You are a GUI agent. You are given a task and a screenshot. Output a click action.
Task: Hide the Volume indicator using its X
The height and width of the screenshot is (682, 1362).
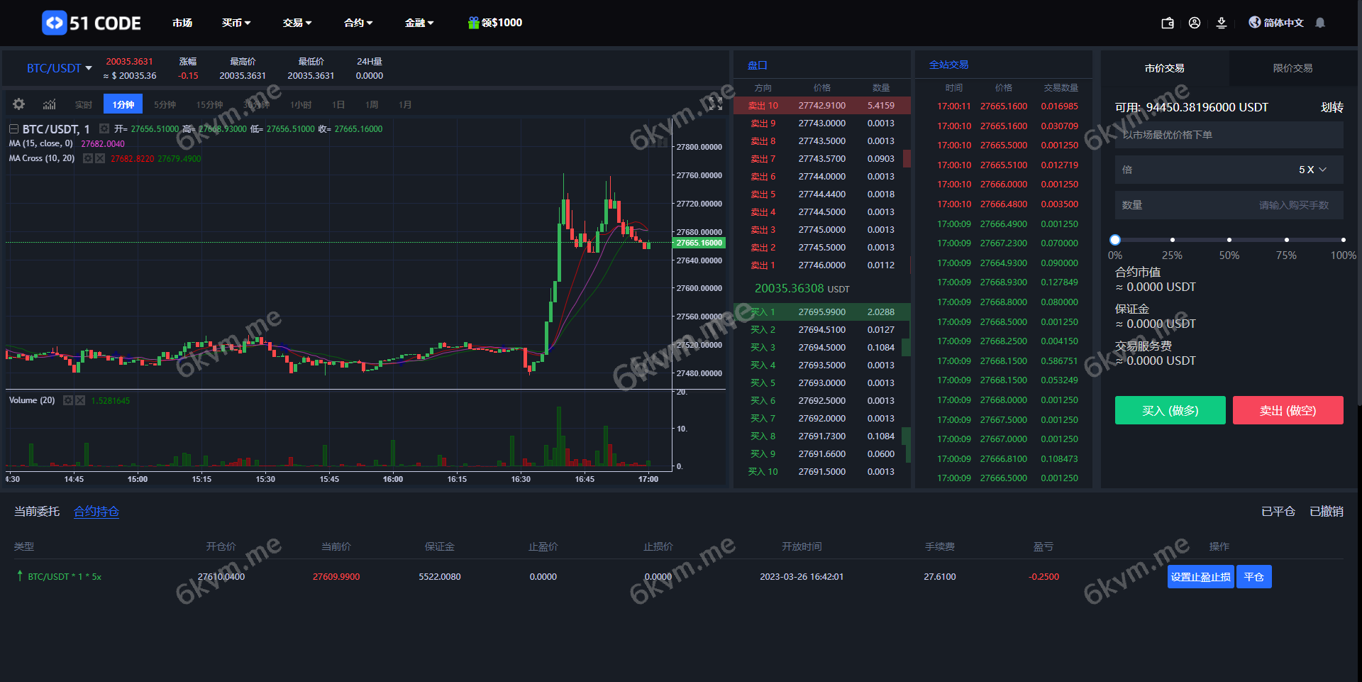point(80,400)
